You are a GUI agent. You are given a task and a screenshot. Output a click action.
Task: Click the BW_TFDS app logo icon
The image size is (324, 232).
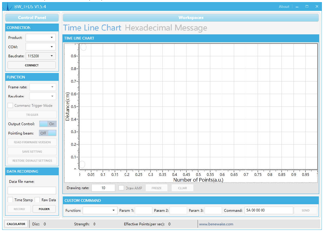[x=8, y=7]
